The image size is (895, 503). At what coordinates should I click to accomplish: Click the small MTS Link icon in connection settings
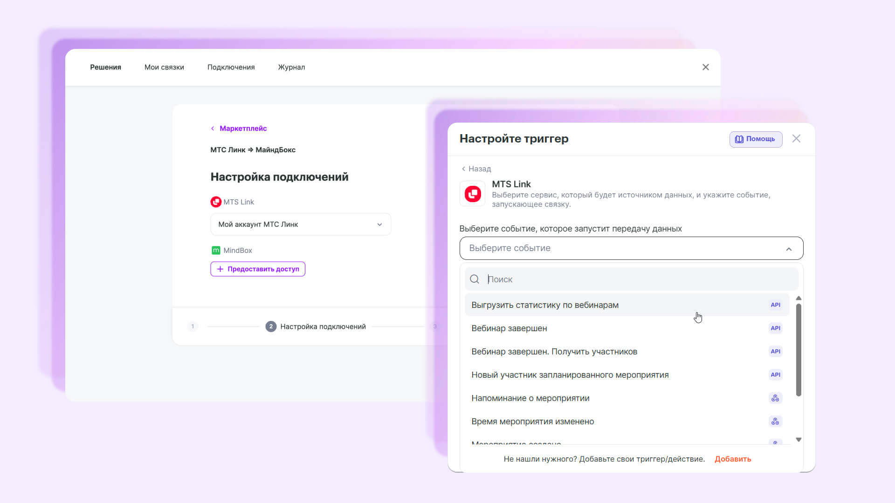216,202
